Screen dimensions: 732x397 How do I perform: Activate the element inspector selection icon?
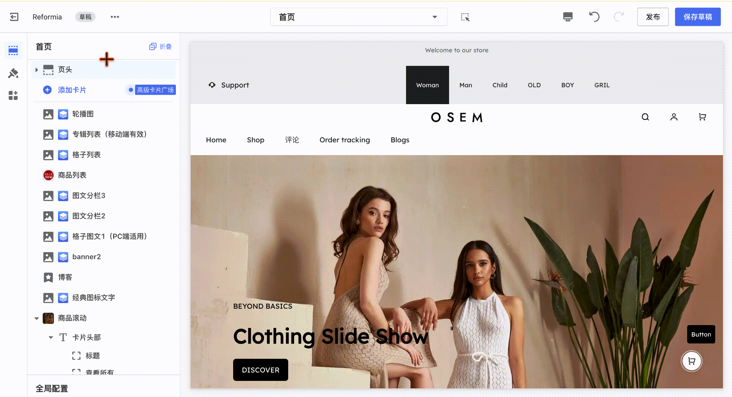pyautogui.click(x=465, y=17)
